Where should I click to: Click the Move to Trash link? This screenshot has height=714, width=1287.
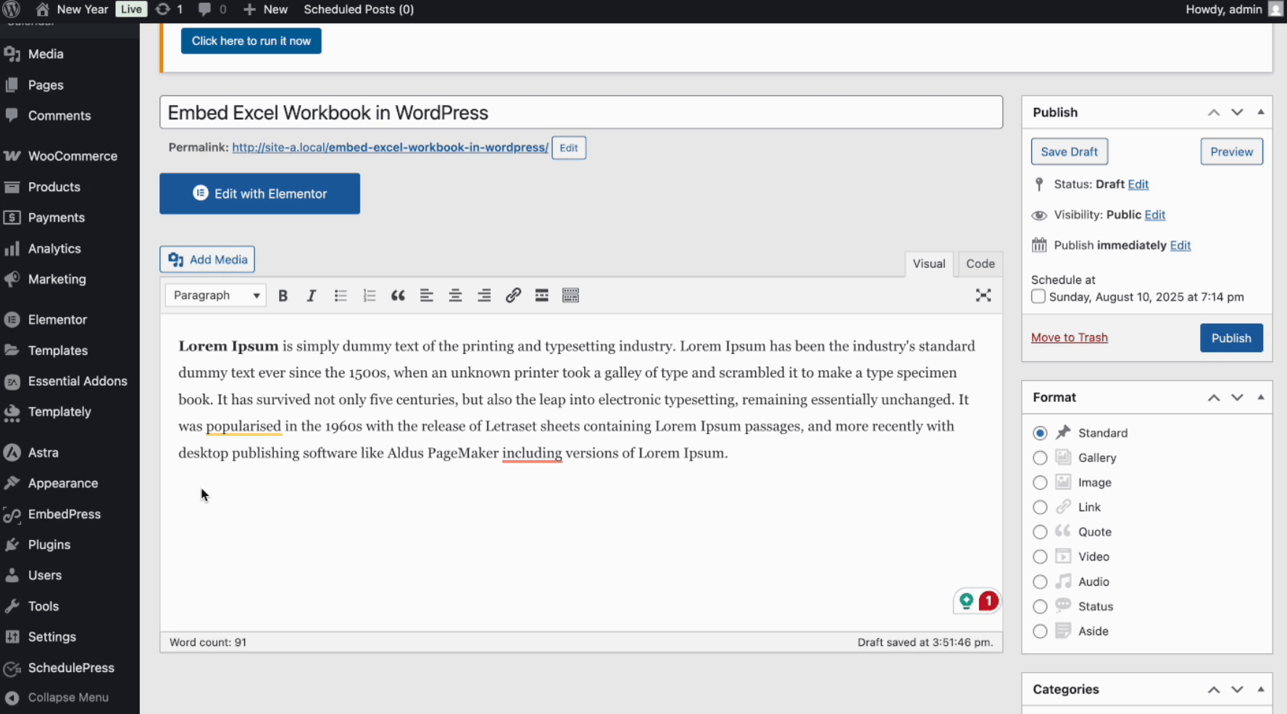tap(1069, 337)
